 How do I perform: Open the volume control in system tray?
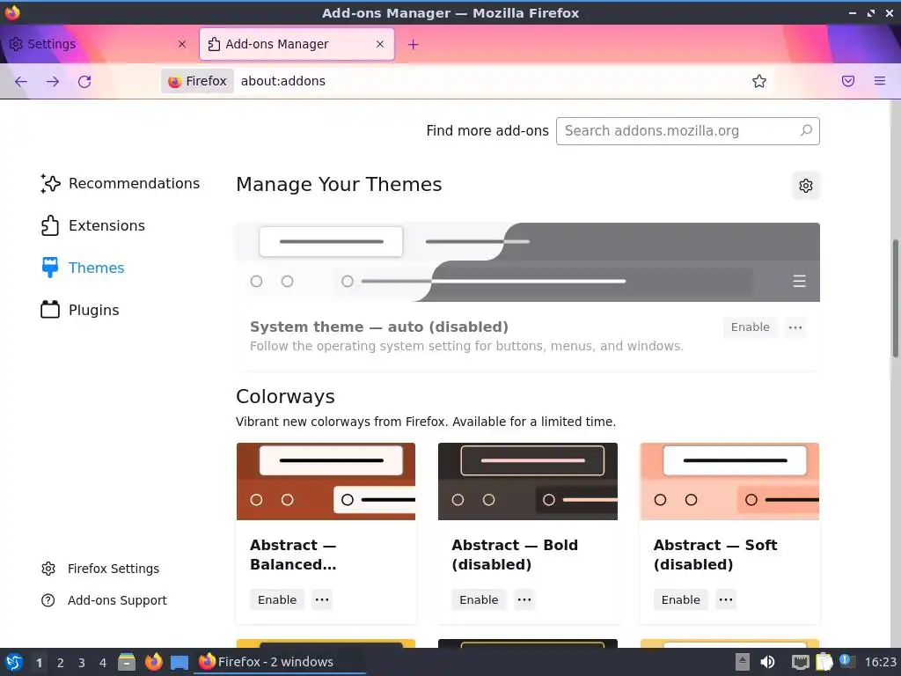coord(767,662)
